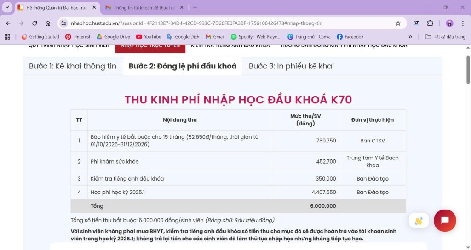Click the Ban CTSV cell
Image resolution: width=471 pixels, height=250 pixels.
point(373,141)
